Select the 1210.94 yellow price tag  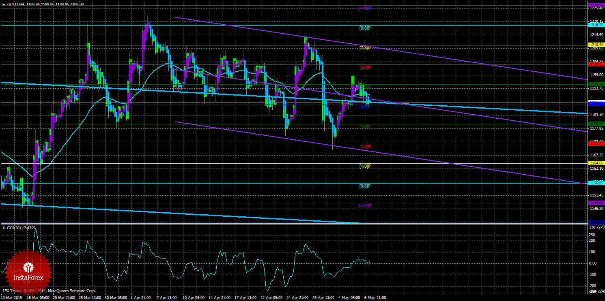[596, 45]
